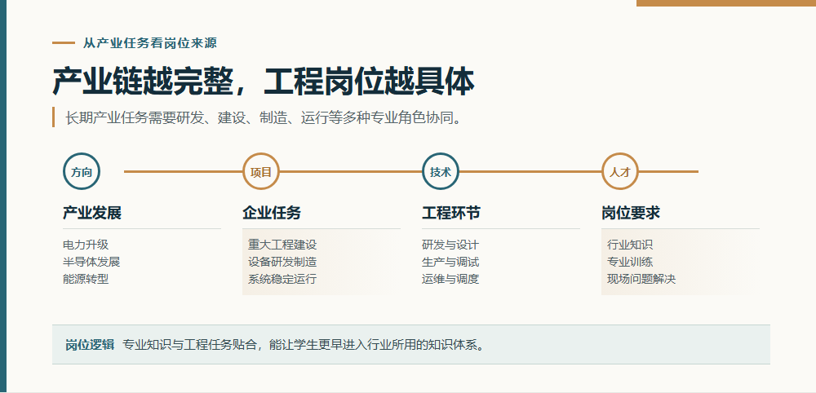Click the text 设备研发制造
The height and width of the screenshot is (393, 816).
coord(282,262)
